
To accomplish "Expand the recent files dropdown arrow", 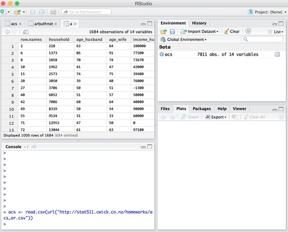I will [x=24, y=12].
